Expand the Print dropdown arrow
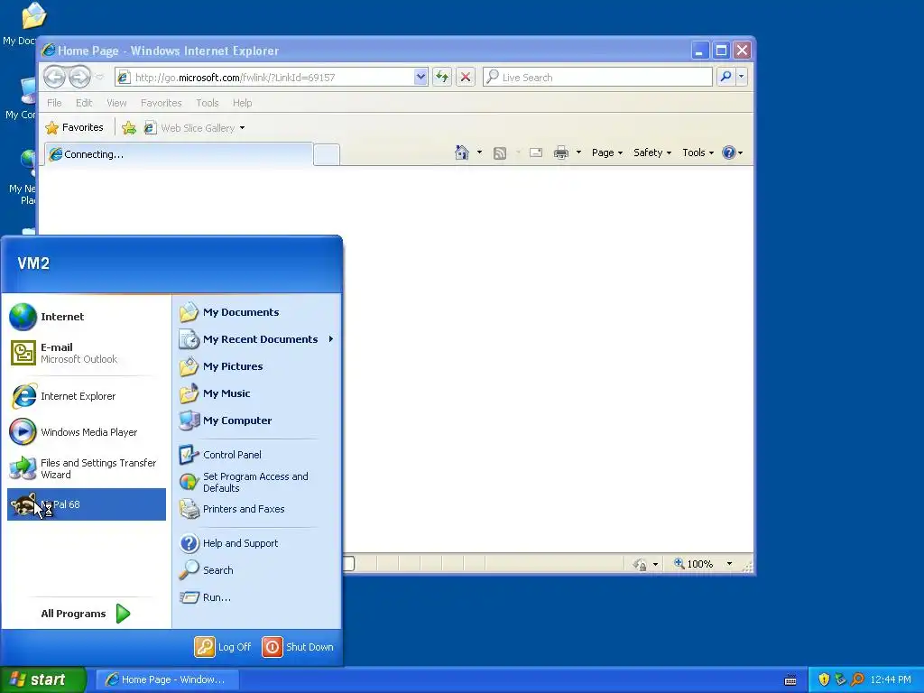The image size is (924, 693). pos(578,152)
